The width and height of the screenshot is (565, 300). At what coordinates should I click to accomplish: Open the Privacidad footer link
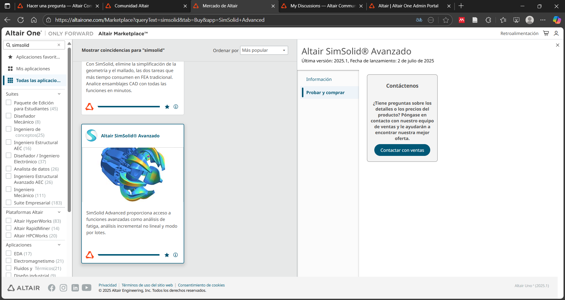(107, 285)
